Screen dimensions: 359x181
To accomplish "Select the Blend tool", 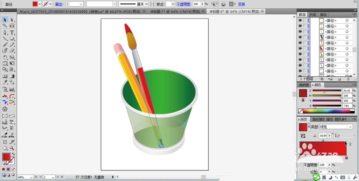I will [12, 82].
